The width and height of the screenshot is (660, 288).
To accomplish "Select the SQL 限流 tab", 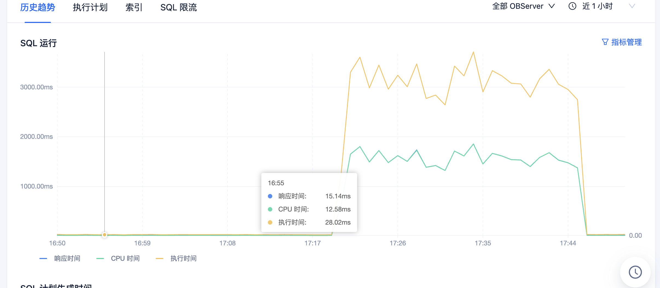I will [x=178, y=7].
